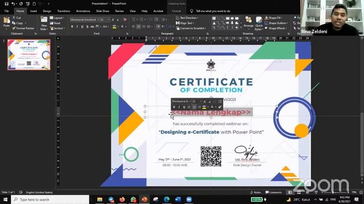Image resolution: width=364 pixels, height=204 pixels.
Task: Open Word from the taskbar
Action: point(178,199)
